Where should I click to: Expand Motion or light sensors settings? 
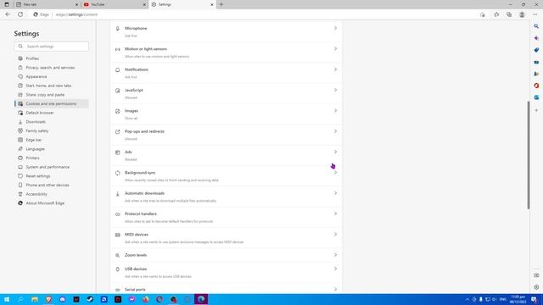[x=335, y=49]
